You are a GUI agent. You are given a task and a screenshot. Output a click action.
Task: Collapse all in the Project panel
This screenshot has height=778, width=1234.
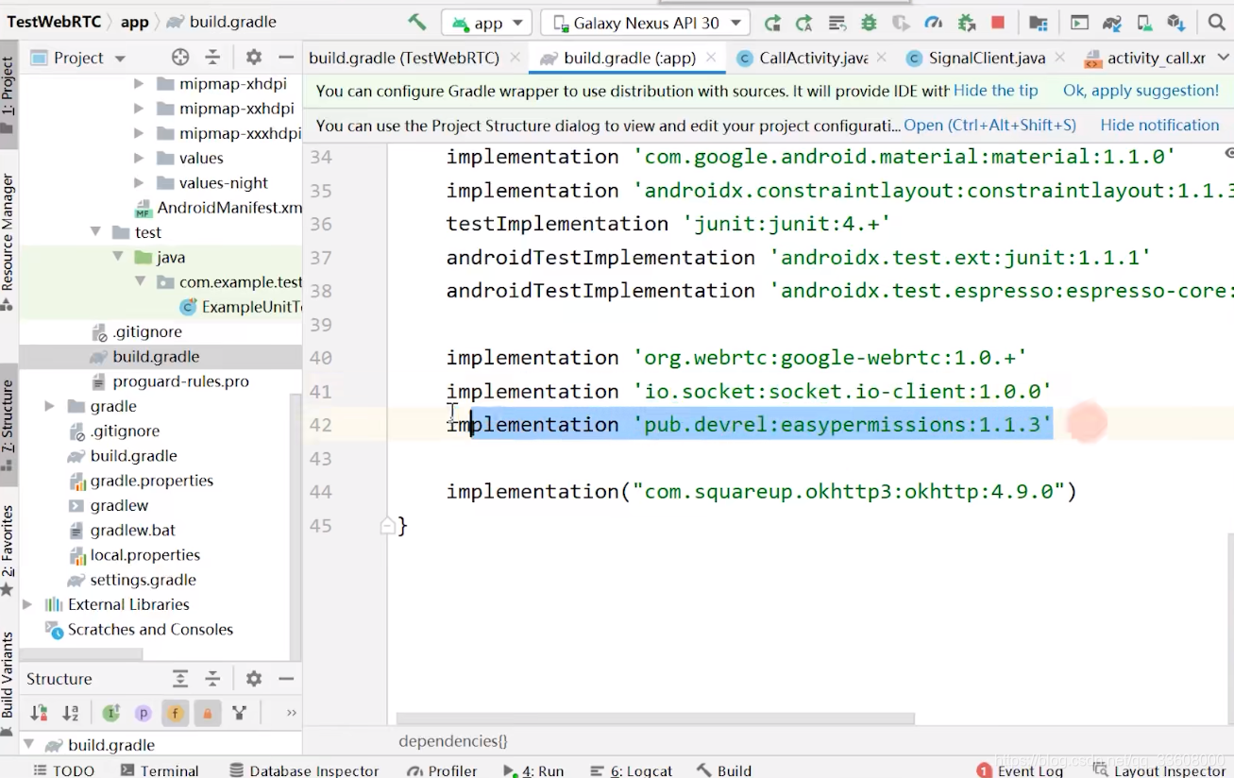click(213, 58)
